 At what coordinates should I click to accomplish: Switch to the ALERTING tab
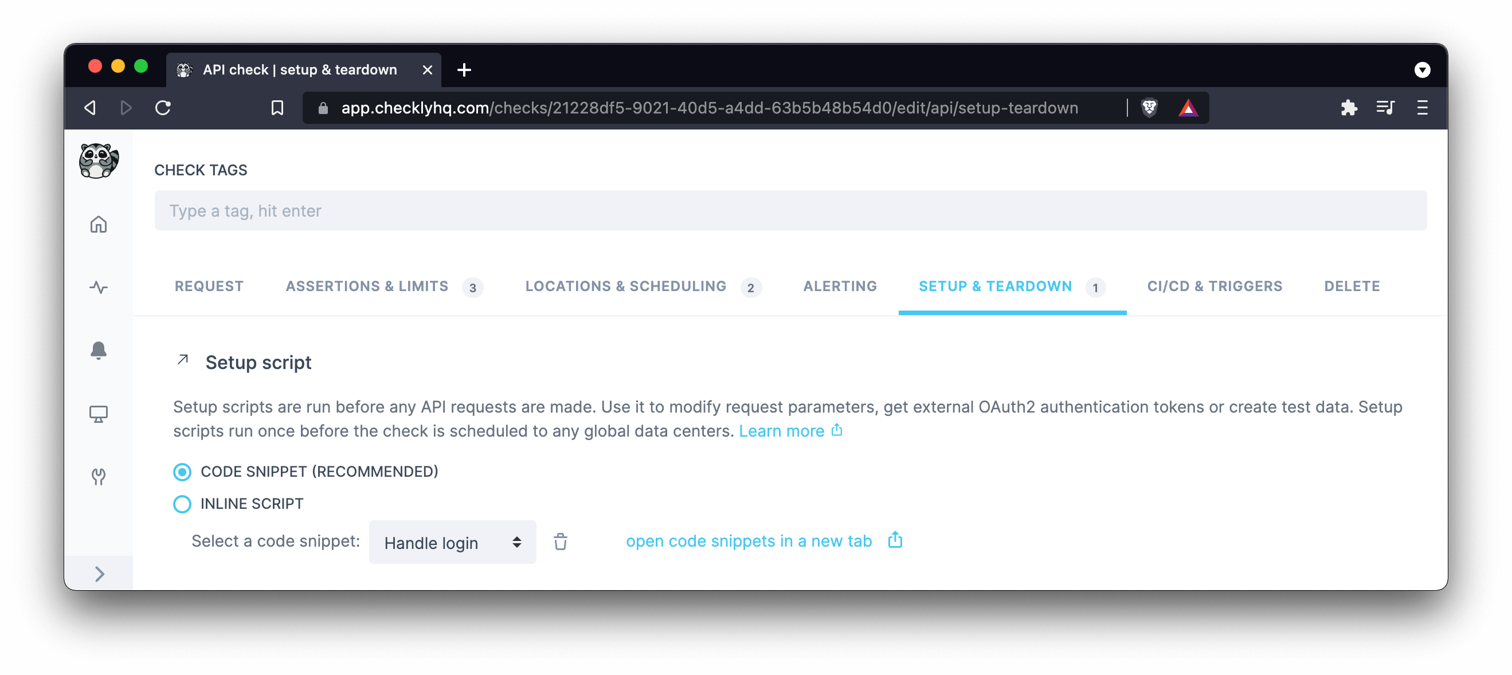coord(840,285)
